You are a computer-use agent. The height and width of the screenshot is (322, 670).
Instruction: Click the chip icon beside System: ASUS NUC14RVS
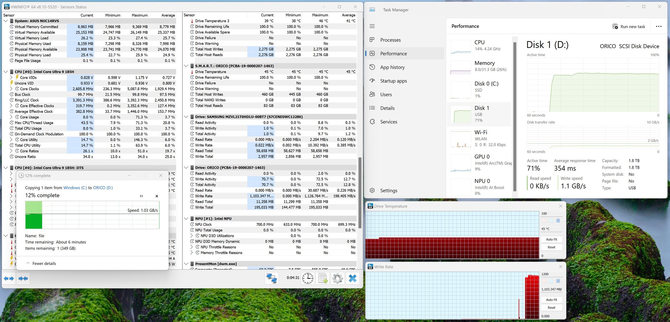point(12,21)
